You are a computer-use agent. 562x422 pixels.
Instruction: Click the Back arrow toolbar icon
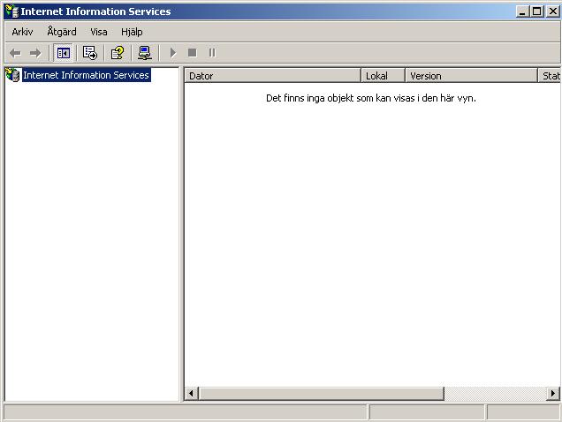(x=15, y=53)
